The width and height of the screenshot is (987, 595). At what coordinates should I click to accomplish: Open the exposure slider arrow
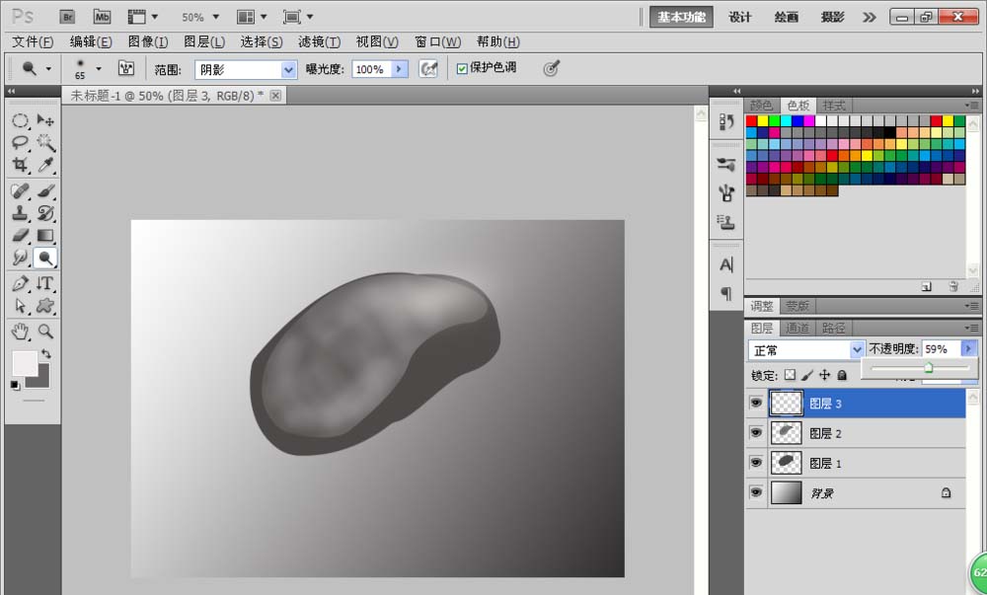[399, 69]
